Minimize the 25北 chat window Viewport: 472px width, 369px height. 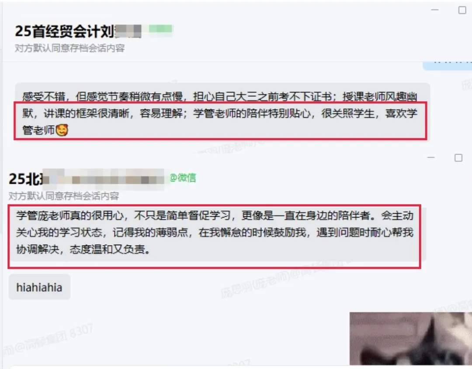coord(431,158)
